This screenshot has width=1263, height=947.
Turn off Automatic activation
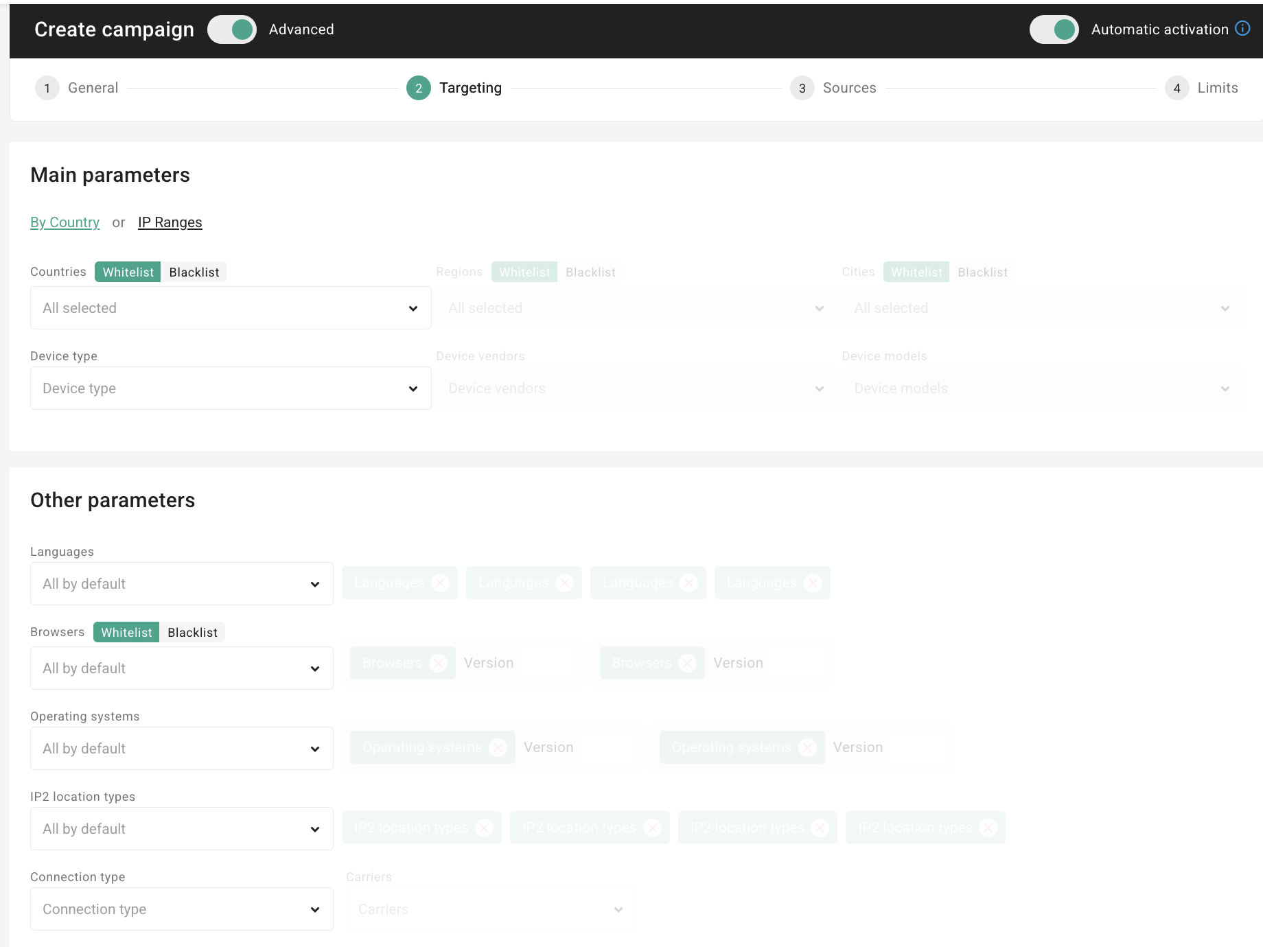(x=1054, y=30)
